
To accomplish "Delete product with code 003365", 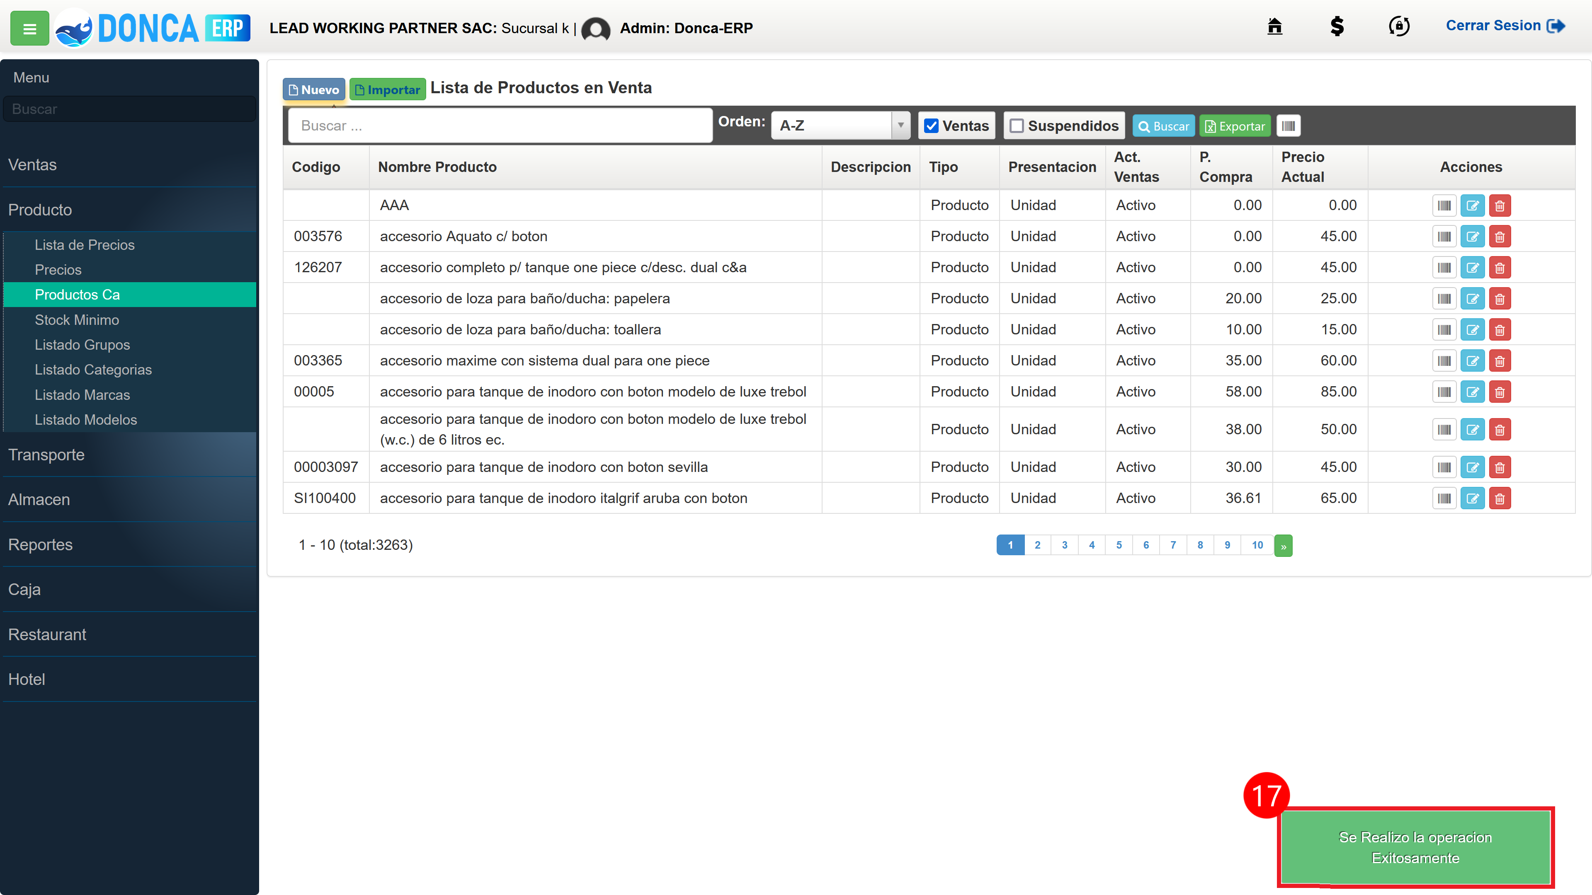I will click(1500, 361).
